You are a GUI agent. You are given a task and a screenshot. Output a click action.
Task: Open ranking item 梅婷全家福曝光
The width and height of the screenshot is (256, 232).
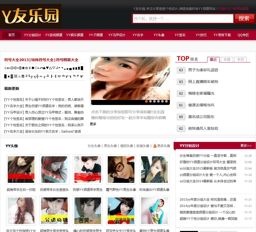tap(201, 93)
